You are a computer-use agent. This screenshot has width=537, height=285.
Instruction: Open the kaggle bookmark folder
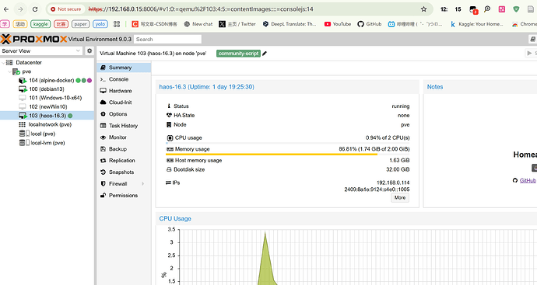tap(40, 24)
